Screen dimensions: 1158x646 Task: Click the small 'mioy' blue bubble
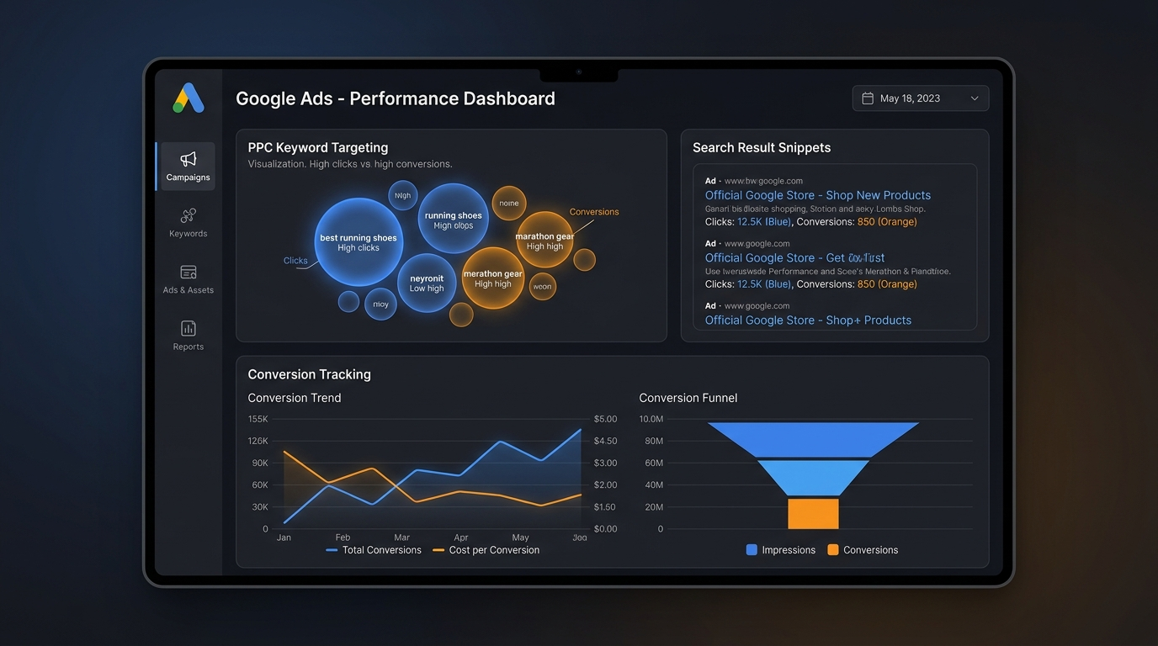[x=380, y=304]
